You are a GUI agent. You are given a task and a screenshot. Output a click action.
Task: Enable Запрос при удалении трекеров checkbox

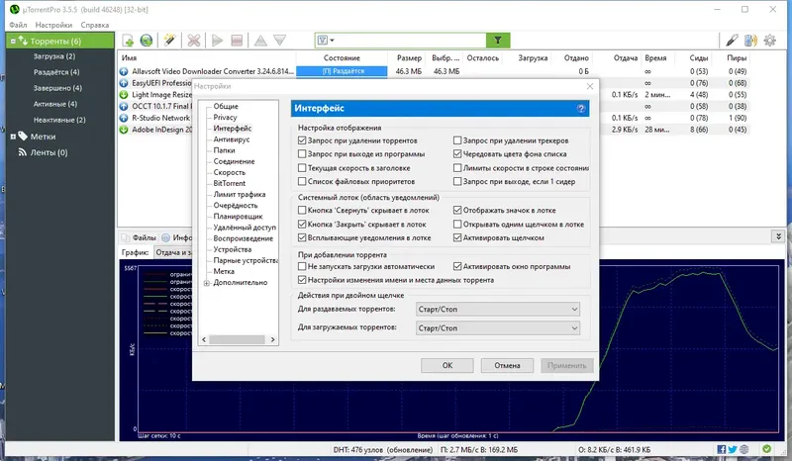click(x=457, y=140)
